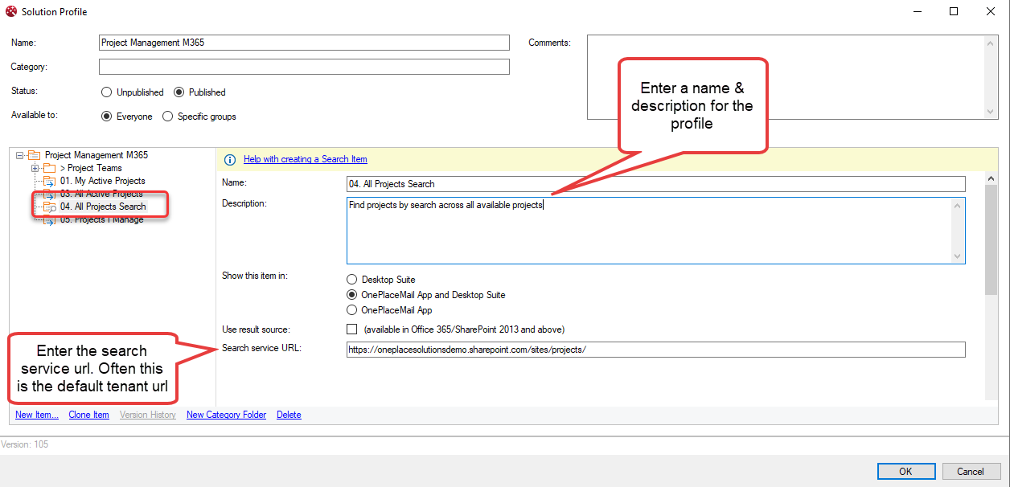
Task: Choose Specific groups availability option
Action: coord(168,117)
